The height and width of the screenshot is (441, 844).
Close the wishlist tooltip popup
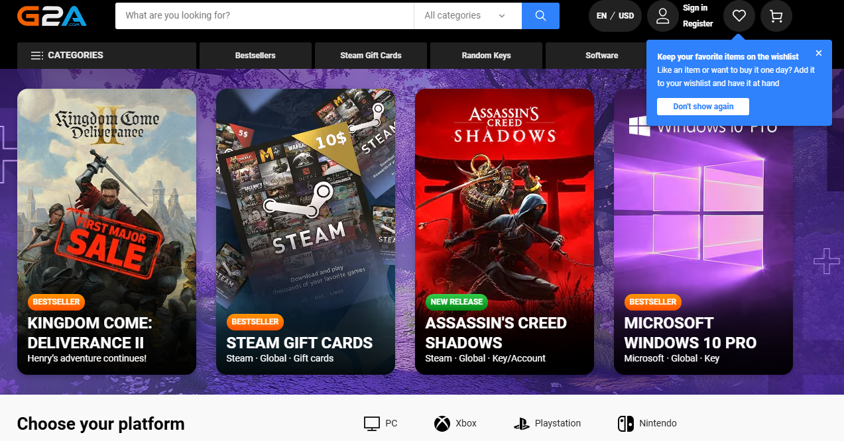(819, 54)
